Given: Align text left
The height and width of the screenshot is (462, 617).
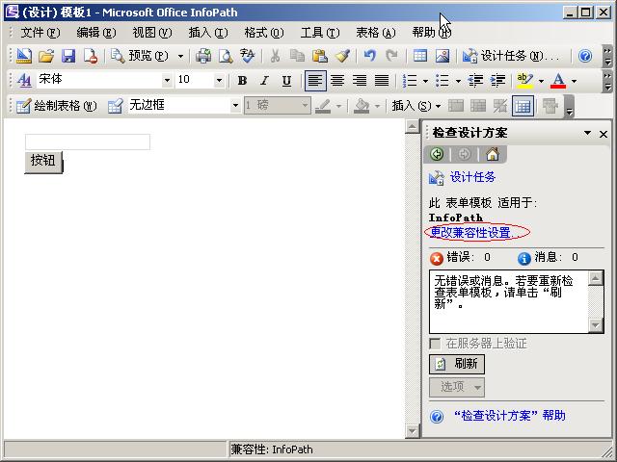Looking at the screenshot, I should tap(315, 81).
